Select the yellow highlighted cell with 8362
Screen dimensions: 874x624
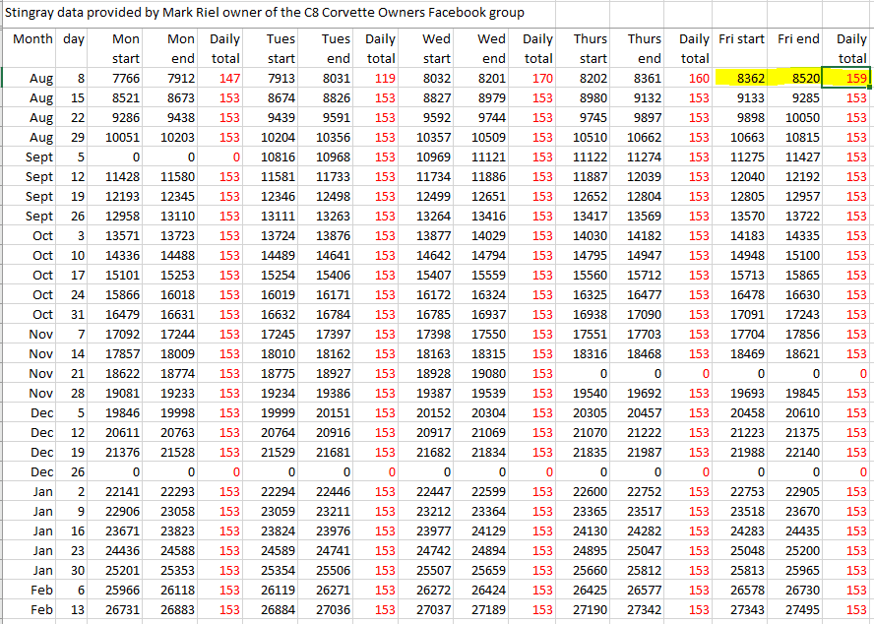[x=744, y=79]
